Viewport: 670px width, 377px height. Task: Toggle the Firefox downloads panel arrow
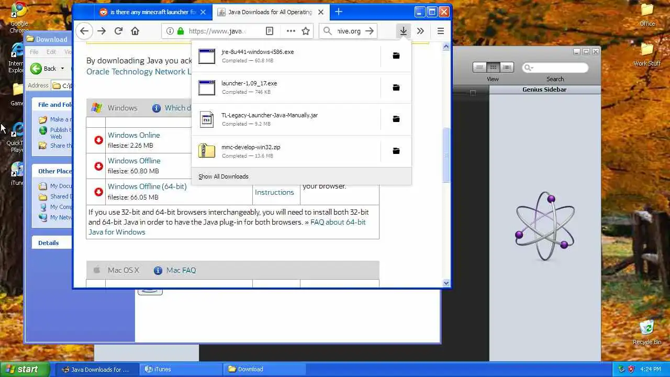403,31
